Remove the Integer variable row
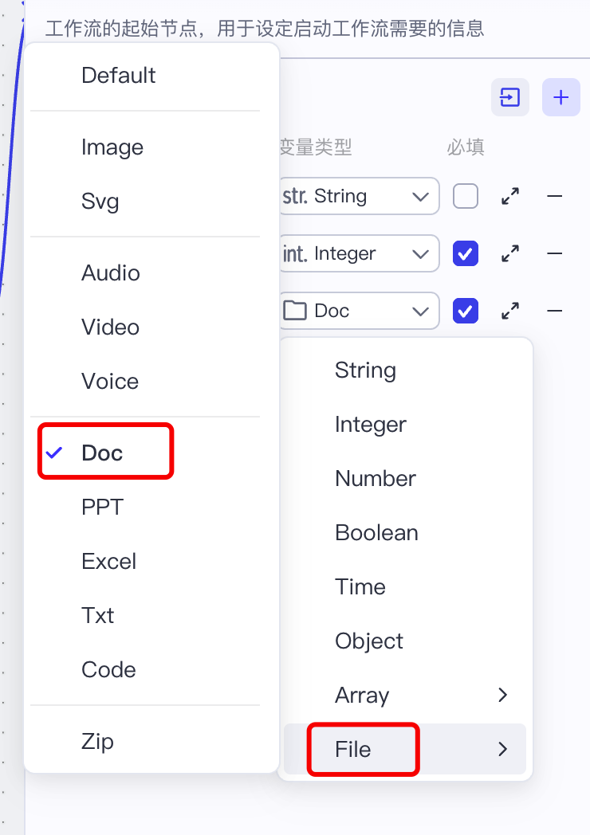This screenshot has height=835, width=590. (555, 253)
